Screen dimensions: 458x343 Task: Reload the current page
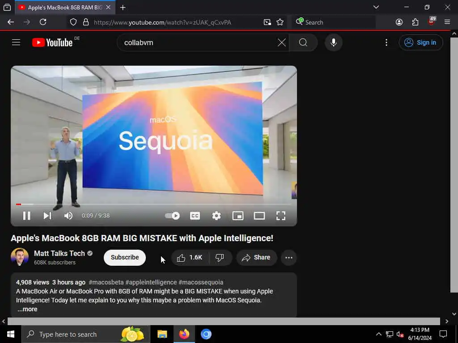tap(43, 22)
